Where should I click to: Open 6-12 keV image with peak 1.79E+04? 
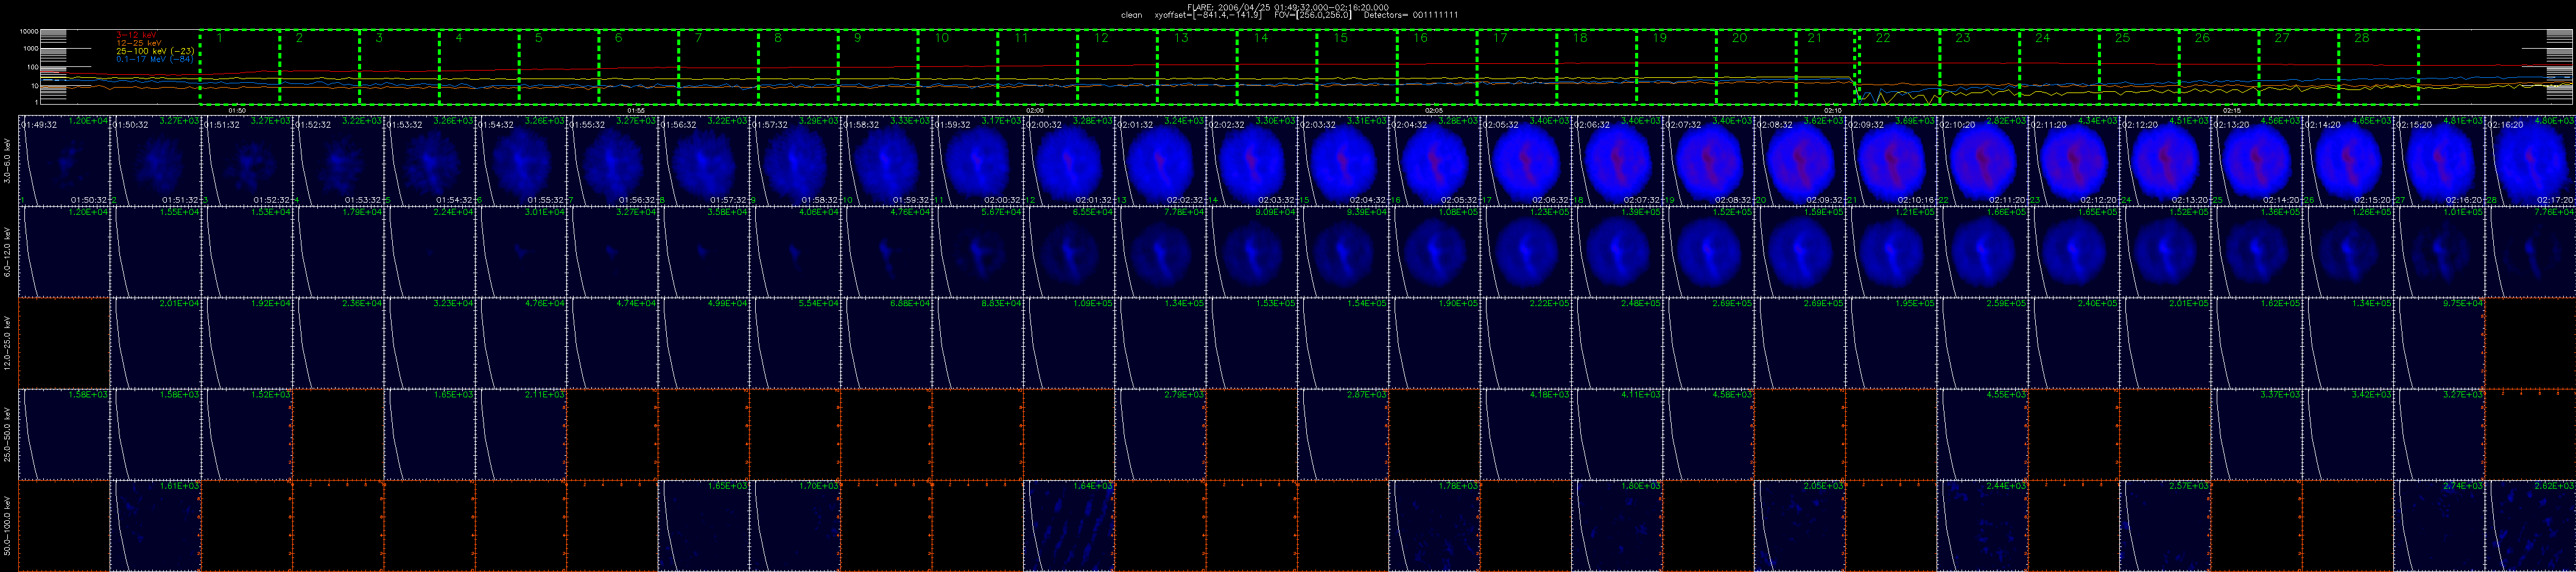(x=338, y=252)
